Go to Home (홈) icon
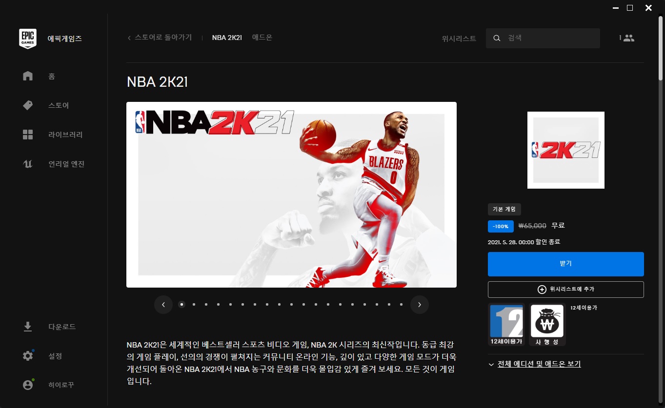665x408 pixels. point(28,76)
